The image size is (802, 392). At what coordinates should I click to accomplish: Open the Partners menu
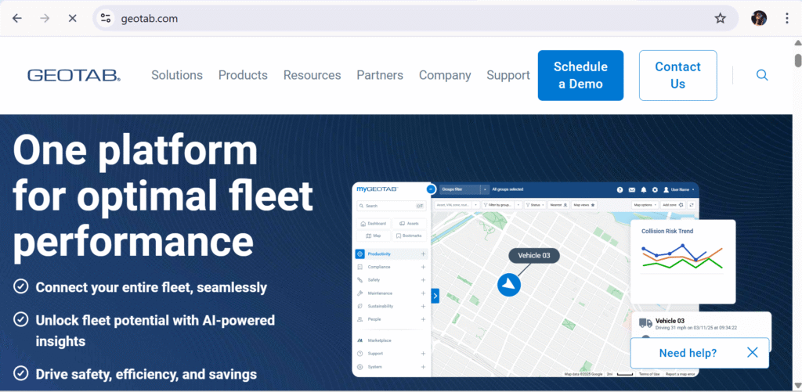coord(380,76)
